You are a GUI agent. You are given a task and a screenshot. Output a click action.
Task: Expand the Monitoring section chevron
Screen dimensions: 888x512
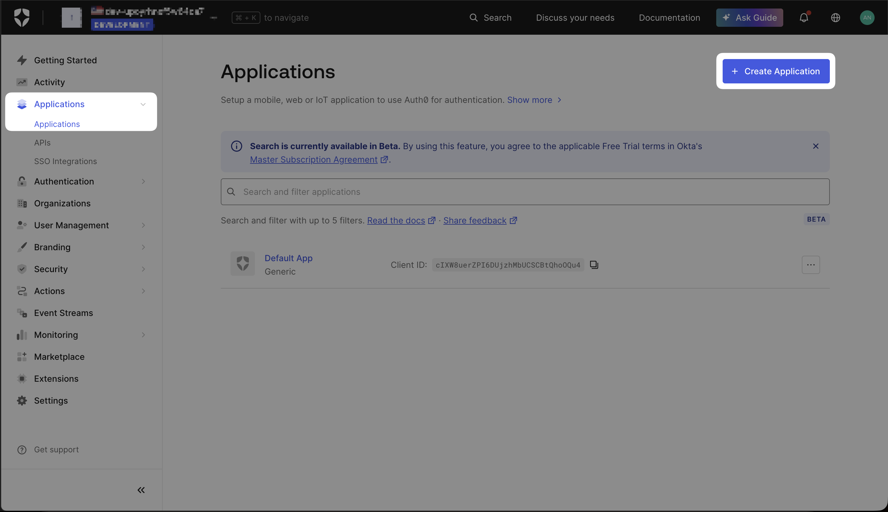pos(143,335)
